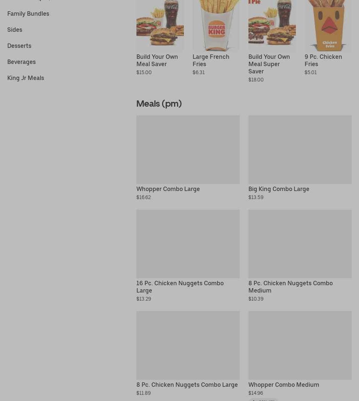Image resolution: width=359 pixels, height=401 pixels.
Task: Click the Big King Combo Large image placeholder
Action: [x=300, y=150]
